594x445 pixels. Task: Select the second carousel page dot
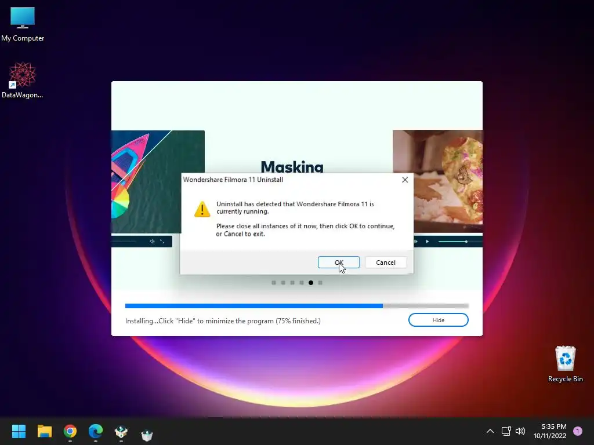pos(283,283)
